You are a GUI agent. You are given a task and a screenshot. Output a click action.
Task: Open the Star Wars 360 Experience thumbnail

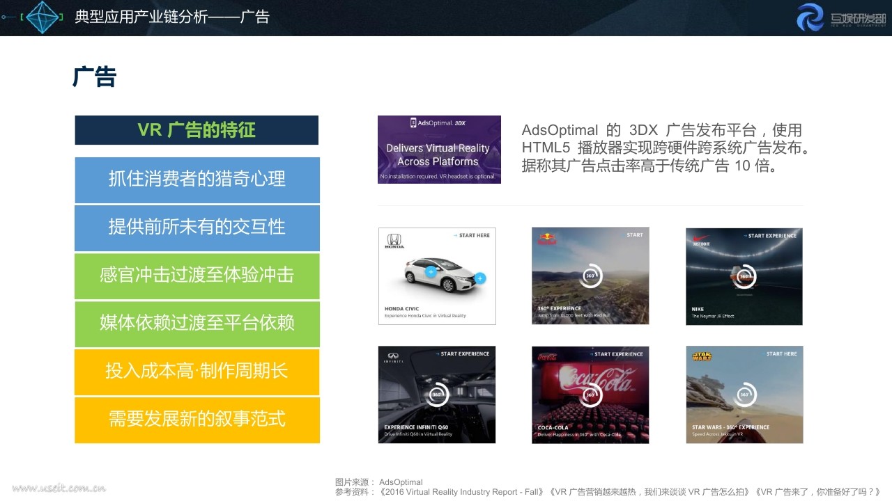pyautogui.click(x=744, y=395)
